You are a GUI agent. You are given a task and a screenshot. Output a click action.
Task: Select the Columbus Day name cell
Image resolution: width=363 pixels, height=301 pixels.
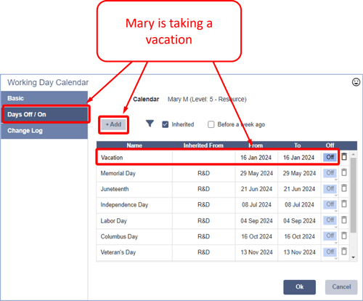134,236
